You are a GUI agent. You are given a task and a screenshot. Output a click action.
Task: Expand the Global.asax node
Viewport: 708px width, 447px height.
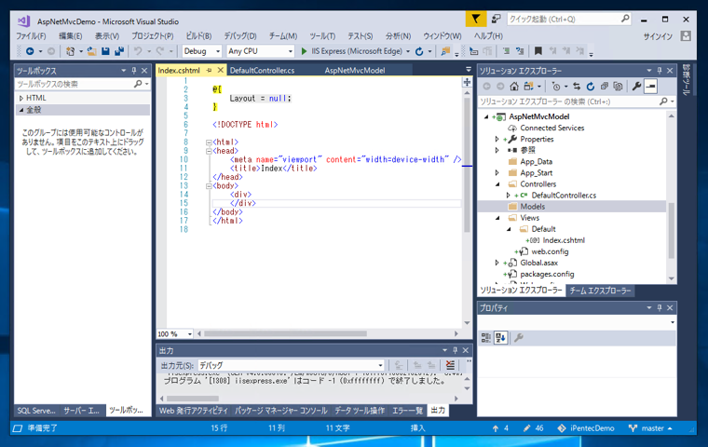[497, 263]
